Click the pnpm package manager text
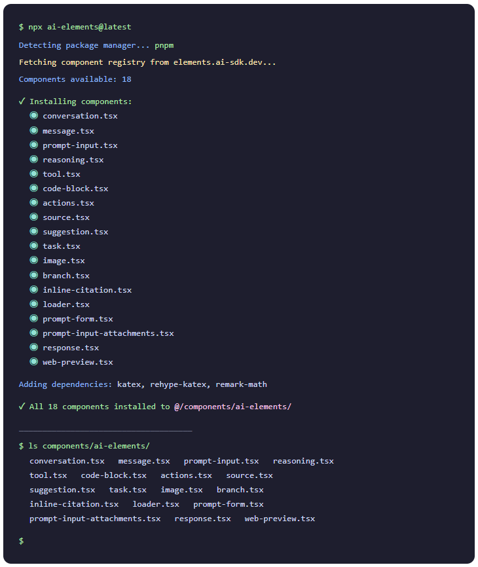The image size is (478, 567). point(164,45)
